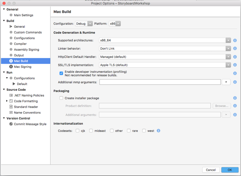241x176 pixels.
Task: Open the Configuration dropdown
Action: tap(84, 23)
